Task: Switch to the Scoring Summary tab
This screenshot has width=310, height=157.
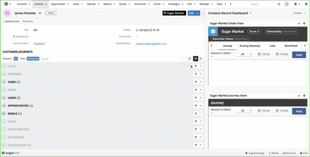Action: coord(250,46)
